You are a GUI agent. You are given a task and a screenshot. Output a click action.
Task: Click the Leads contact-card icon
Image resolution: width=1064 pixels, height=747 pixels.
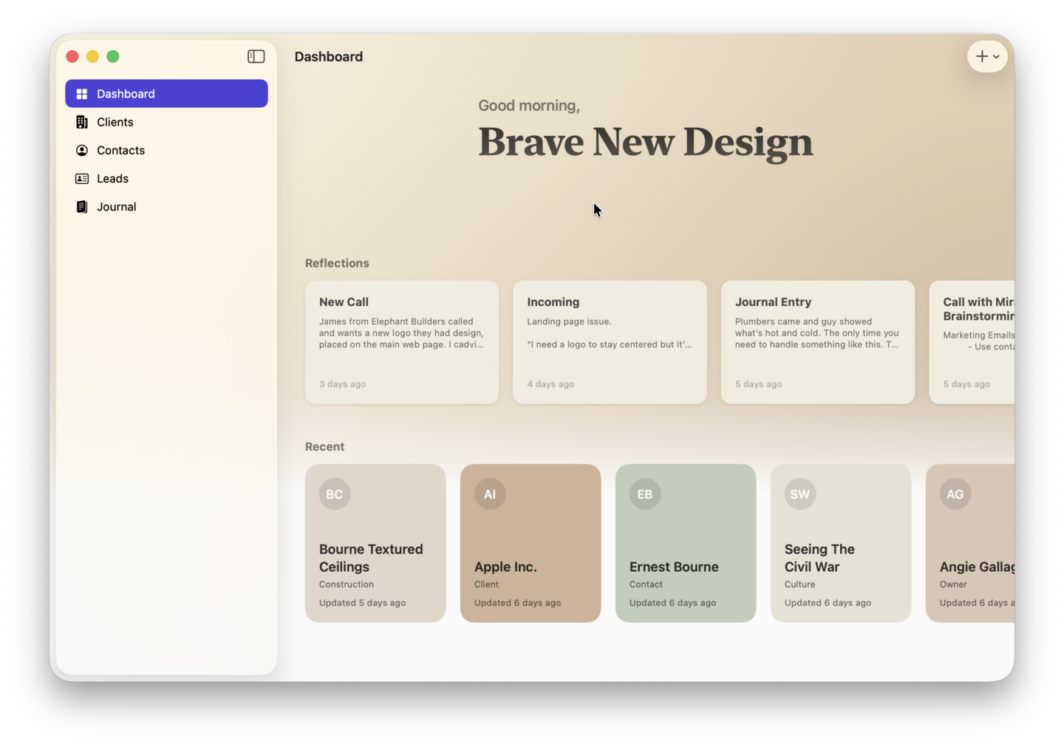pos(81,178)
